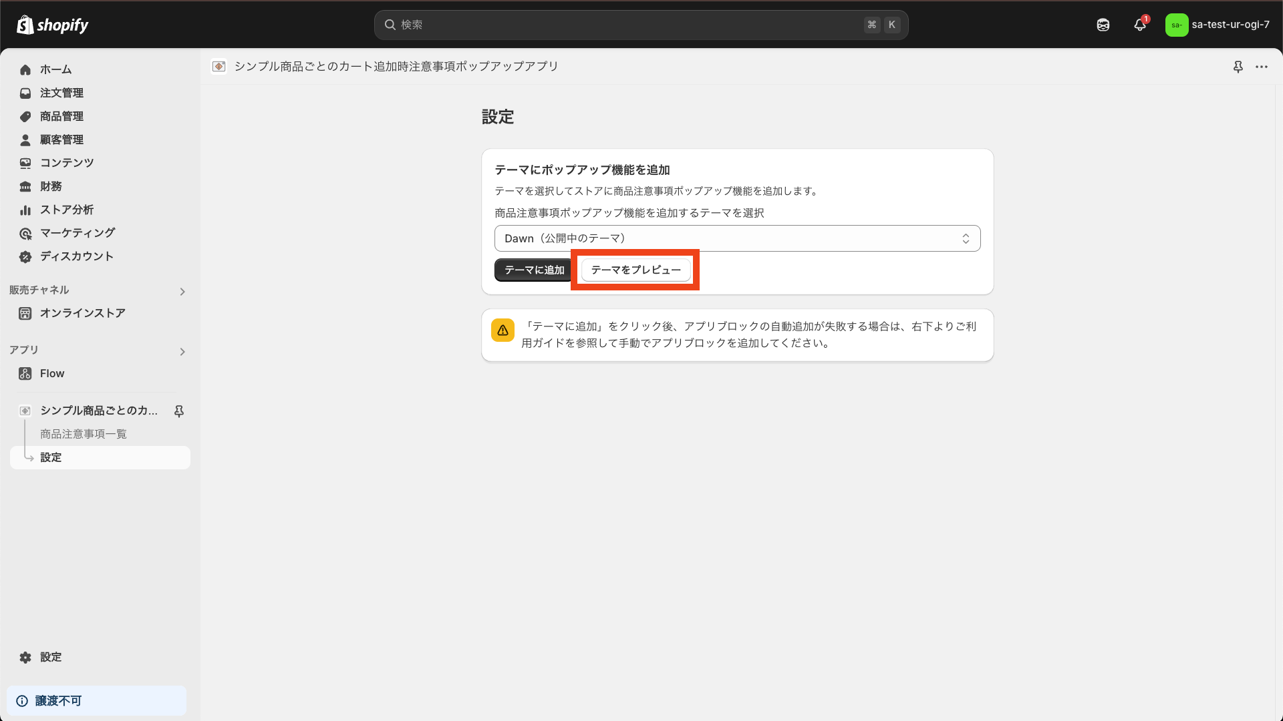Click the テーマに追加 button

533,270
